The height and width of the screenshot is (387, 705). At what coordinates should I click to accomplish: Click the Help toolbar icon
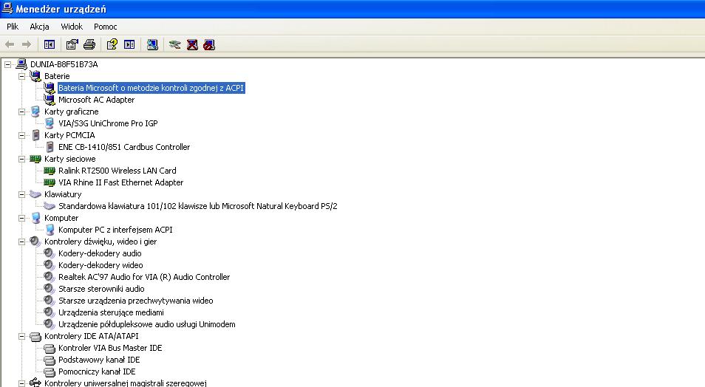[x=112, y=44]
